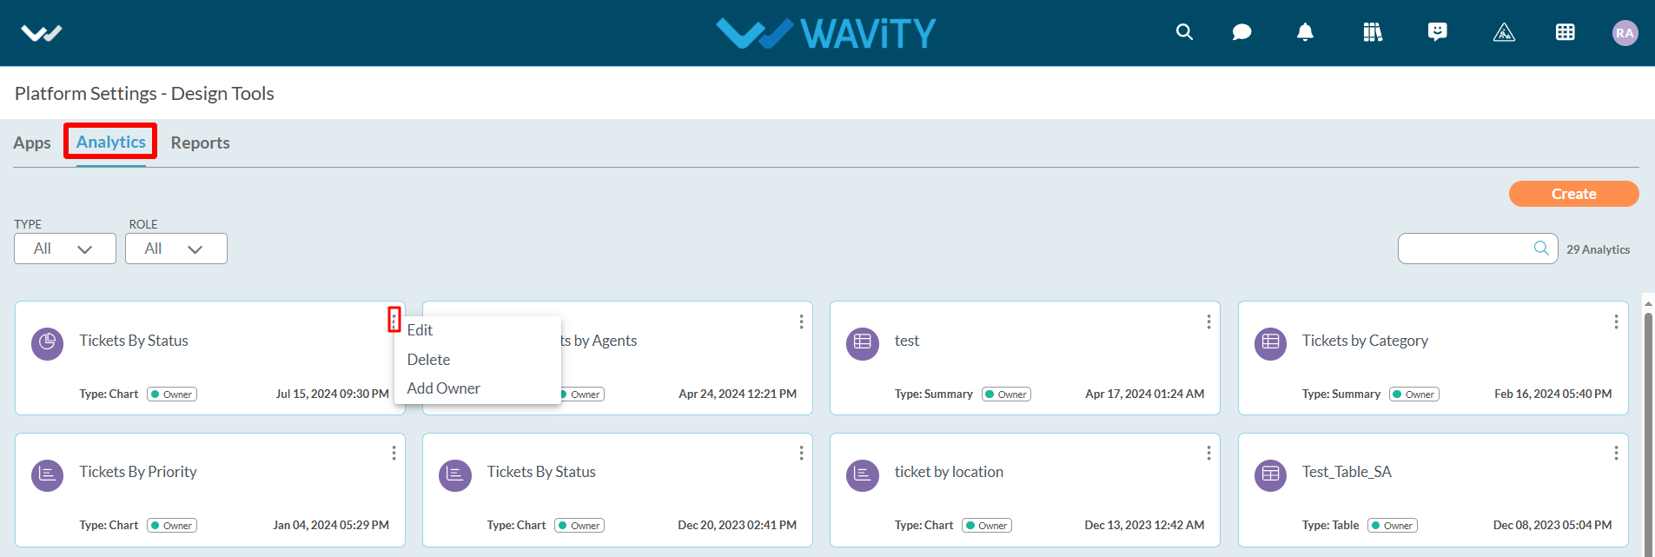1655x557 pixels.
Task: Click 'Platform Settings - Design Tools' heading
Action: 144,94
